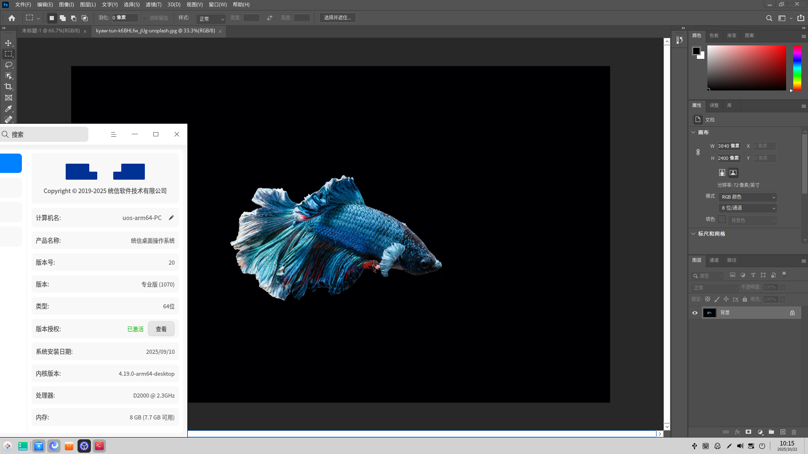The height and width of the screenshot is (454, 808).
Task: Hide the 背景 layer with eye icon
Action: [x=695, y=313]
